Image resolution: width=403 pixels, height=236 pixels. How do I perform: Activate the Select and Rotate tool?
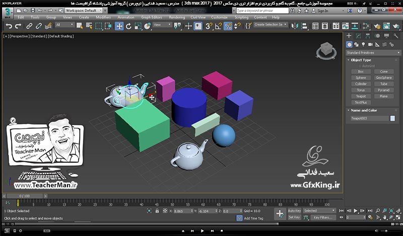[128, 26]
